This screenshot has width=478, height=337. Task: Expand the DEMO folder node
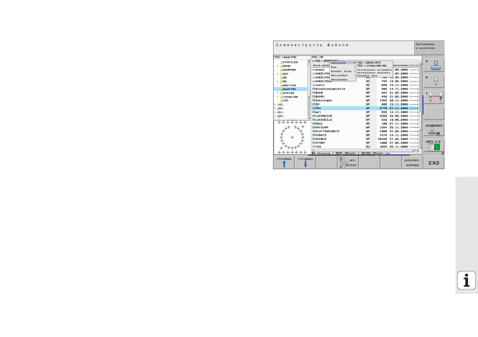click(x=278, y=66)
